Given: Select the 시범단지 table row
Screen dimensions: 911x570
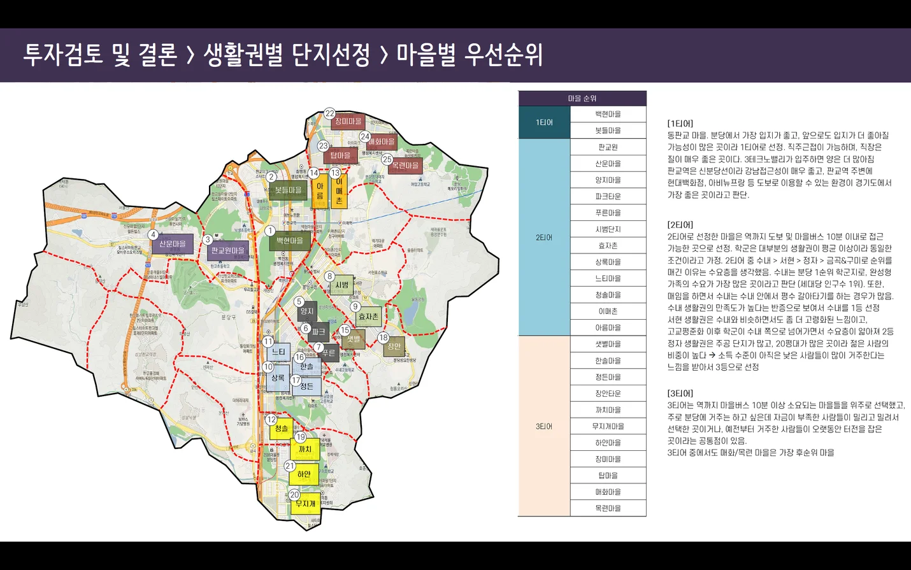Looking at the screenshot, I should pyautogui.click(x=608, y=229).
